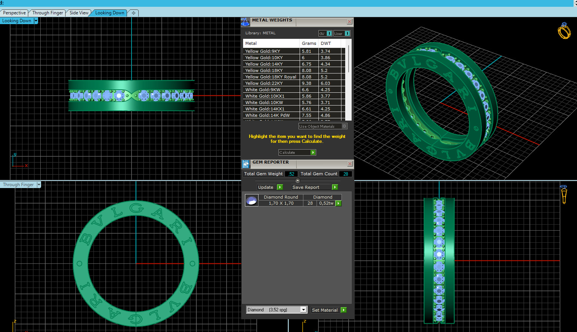Open the Diamond material dropdown
577x332 pixels.
click(303, 310)
